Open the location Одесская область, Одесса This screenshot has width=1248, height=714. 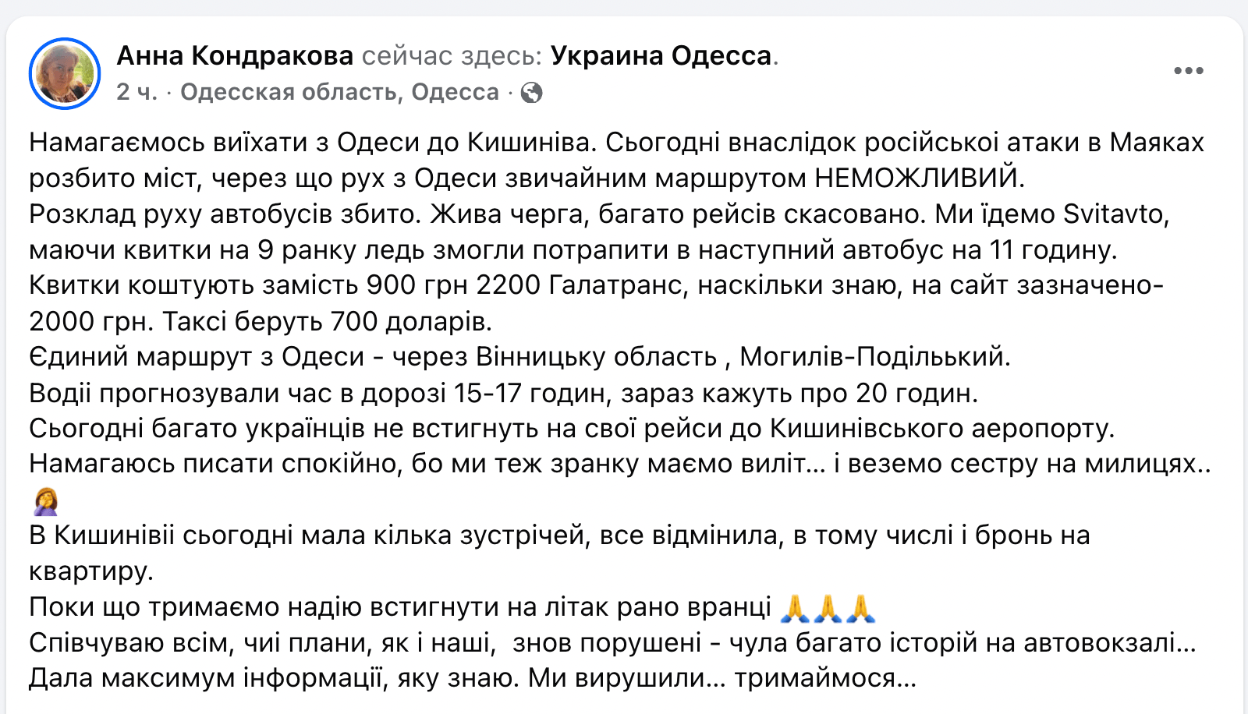coord(339,92)
